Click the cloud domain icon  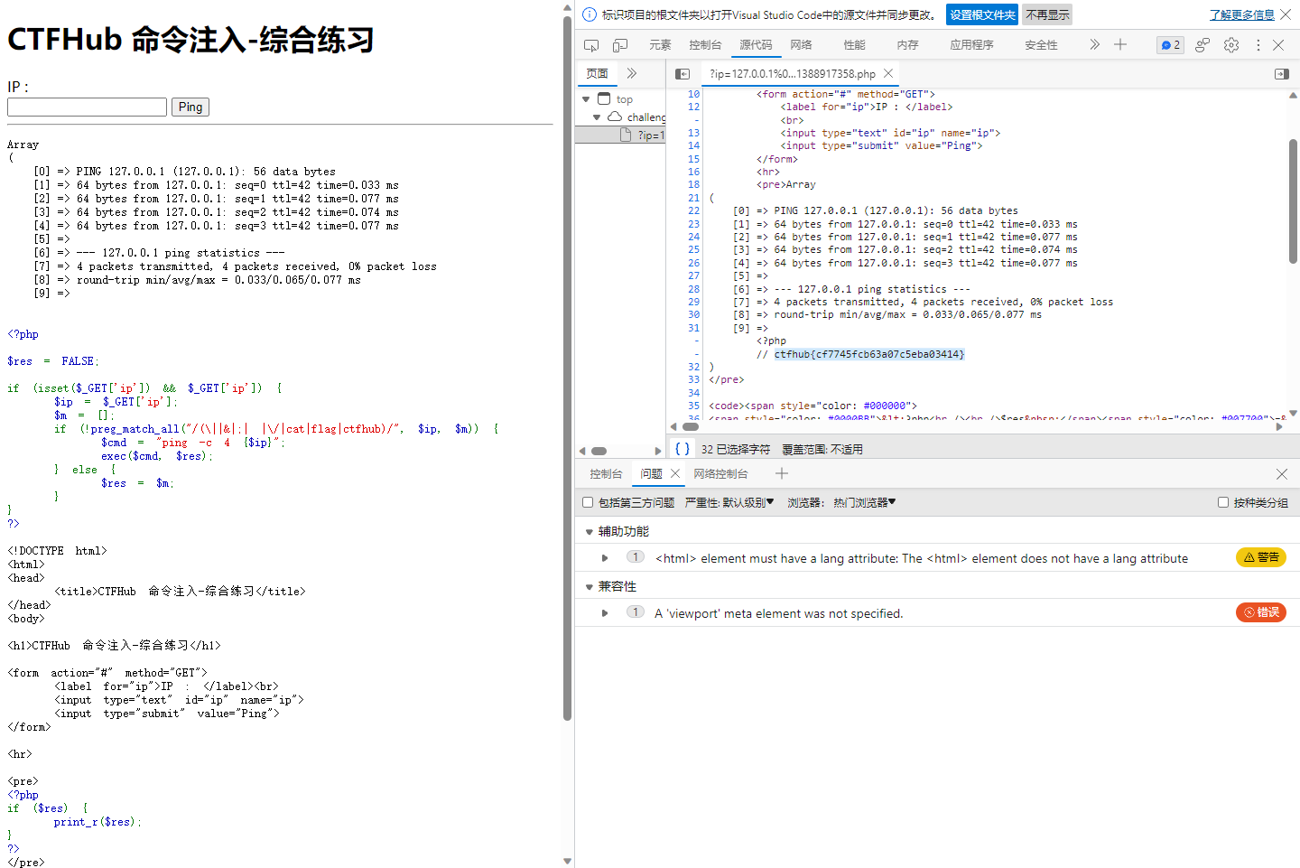tap(615, 117)
